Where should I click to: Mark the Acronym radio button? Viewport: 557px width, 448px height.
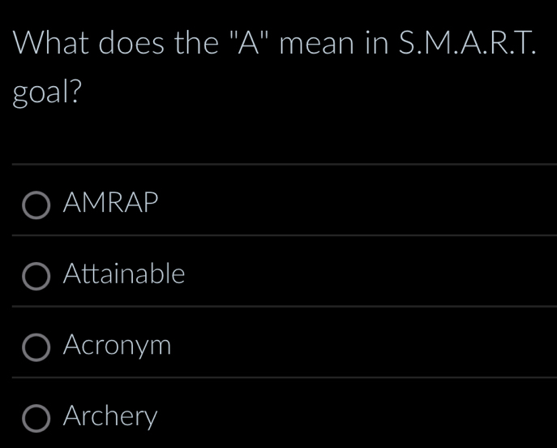[36, 348]
